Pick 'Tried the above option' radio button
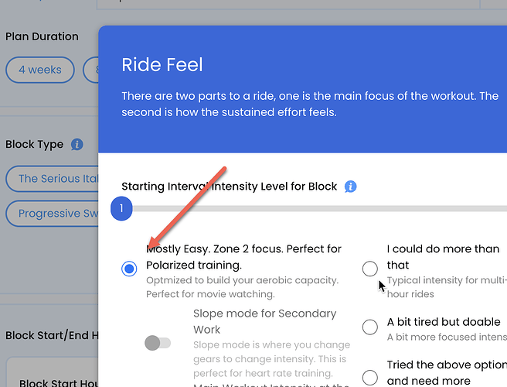This screenshot has height=387, width=507. [370, 377]
